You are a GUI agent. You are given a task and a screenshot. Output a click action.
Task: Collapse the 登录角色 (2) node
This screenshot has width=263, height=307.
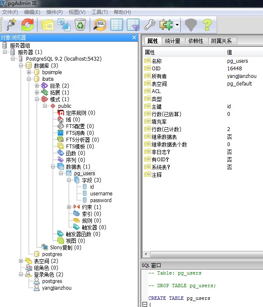pyautogui.click(x=21, y=274)
